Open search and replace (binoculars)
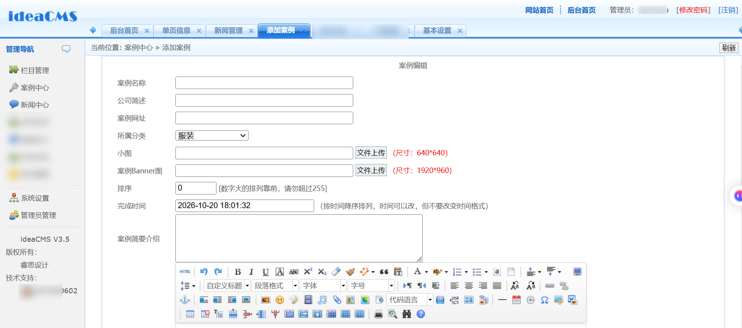 [407, 314]
